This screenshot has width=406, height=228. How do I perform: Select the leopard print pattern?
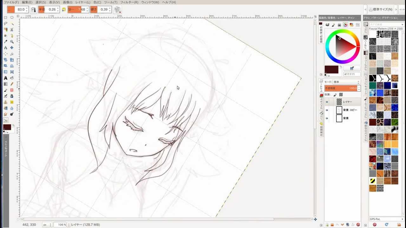click(380, 122)
